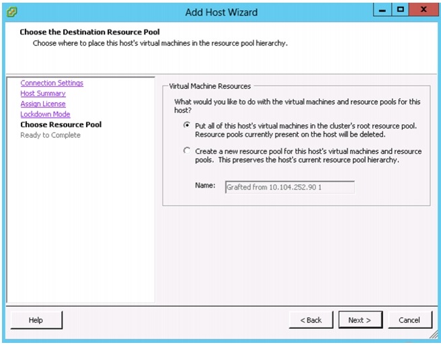Maximize the Add Host Wizard window

tap(400, 10)
